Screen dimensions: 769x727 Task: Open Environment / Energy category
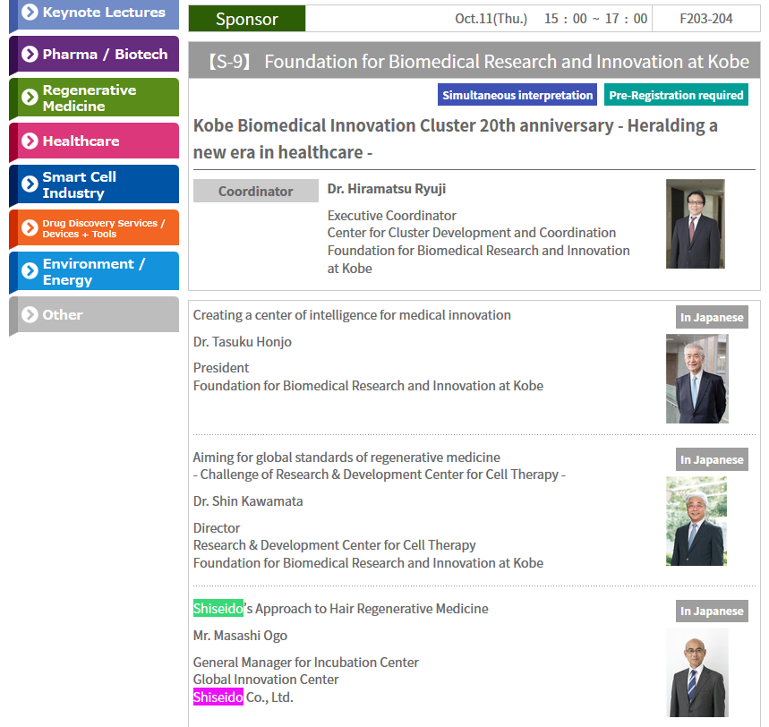point(93,271)
